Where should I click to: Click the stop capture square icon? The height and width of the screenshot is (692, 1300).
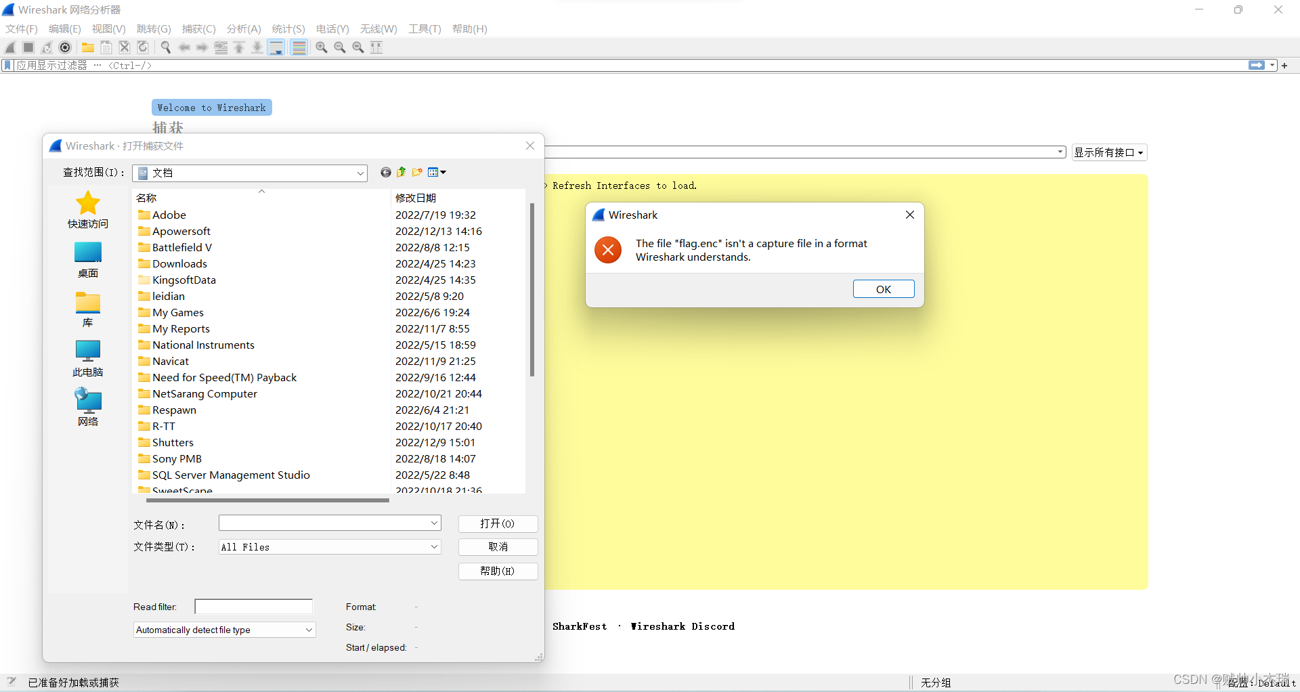pyautogui.click(x=28, y=47)
